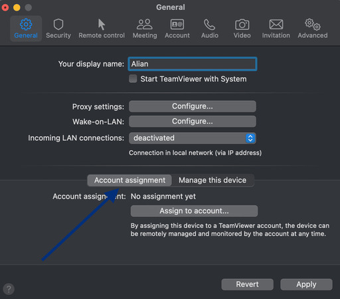Viewport: 340px width, 299px height.
Task: Enable Start TeamViewer with System checkbox
Action: [x=133, y=78]
